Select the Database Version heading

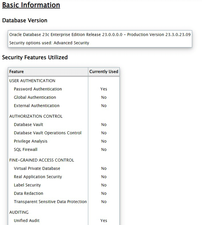(25, 20)
